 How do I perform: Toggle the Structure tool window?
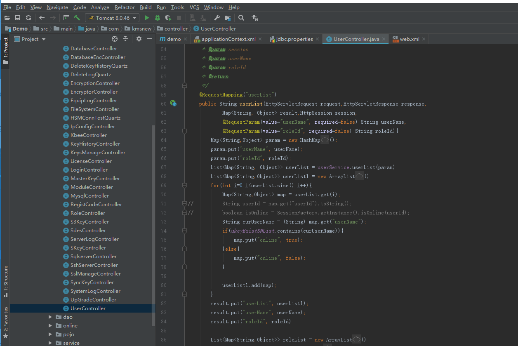[x=5, y=281]
